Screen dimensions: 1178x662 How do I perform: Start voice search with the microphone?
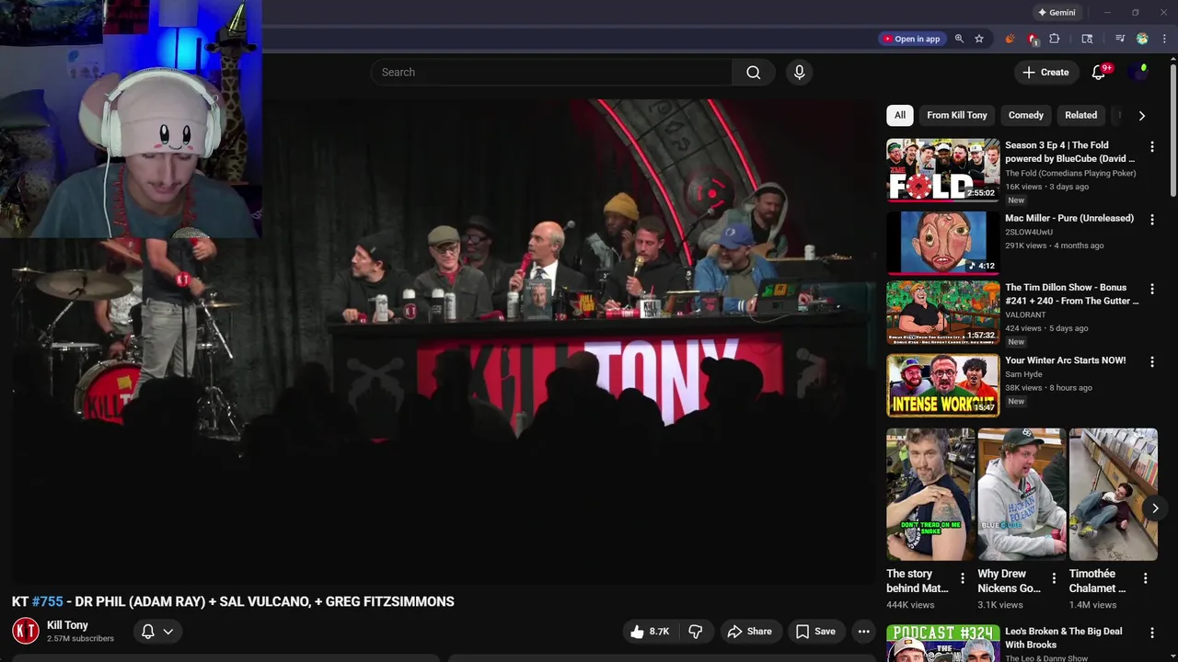[799, 72]
